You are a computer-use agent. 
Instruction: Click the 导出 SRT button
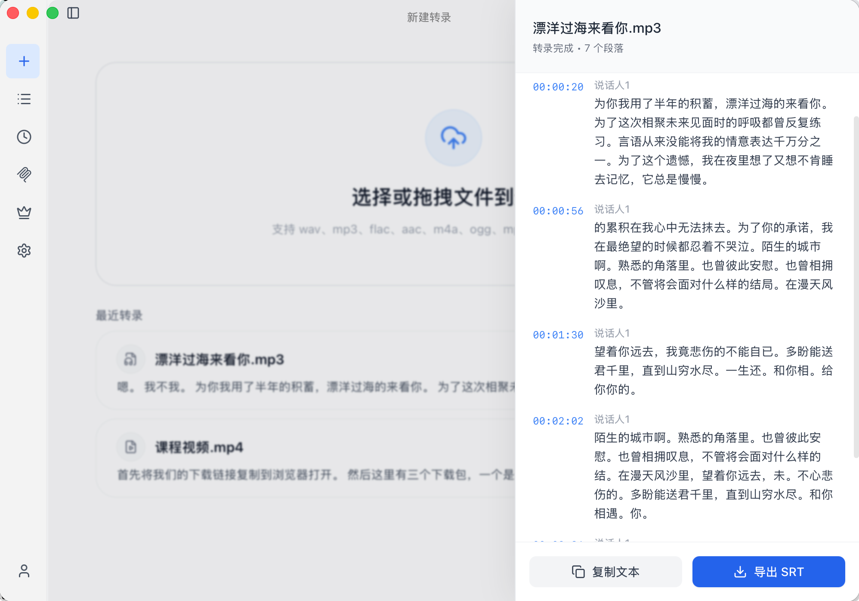(769, 572)
